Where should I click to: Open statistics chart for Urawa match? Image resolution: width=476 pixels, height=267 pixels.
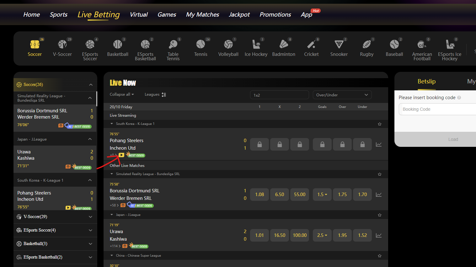(379, 235)
